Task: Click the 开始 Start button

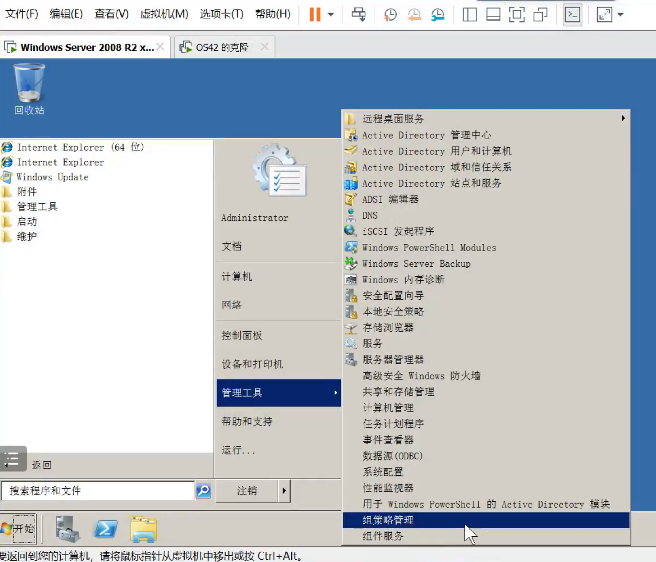Action: pyautogui.click(x=18, y=528)
